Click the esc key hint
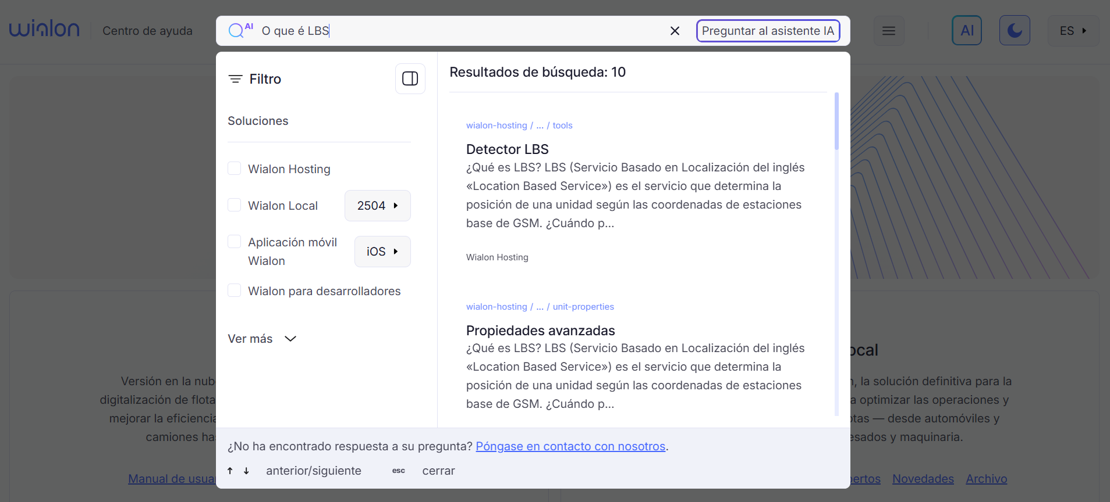1110x502 pixels. point(399,471)
